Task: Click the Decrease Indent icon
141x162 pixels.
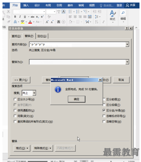Action: click(94, 11)
